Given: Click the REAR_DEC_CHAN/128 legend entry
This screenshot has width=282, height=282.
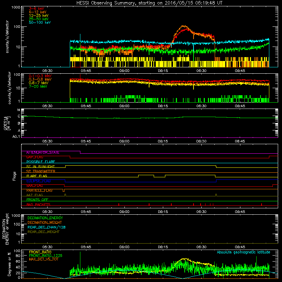Looking at the screenshot, I should pyautogui.click(x=47, y=227).
